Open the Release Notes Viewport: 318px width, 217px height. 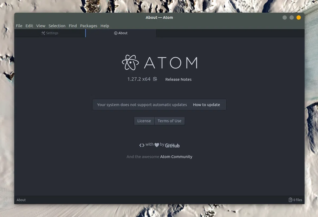click(178, 79)
